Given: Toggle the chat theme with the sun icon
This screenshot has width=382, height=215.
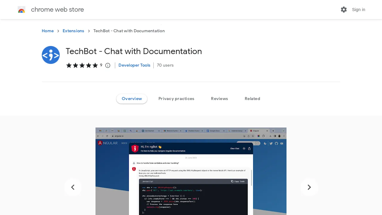Looking at the screenshot, I should click(x=244, y=148).
